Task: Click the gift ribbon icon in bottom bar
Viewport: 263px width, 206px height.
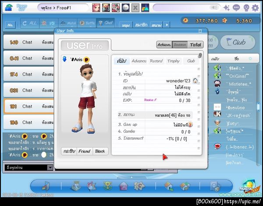Action: click(x=92, y=186)
